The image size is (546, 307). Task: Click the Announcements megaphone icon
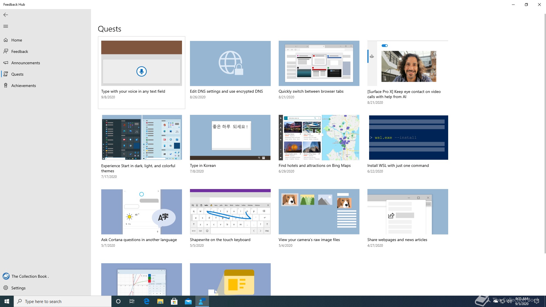pos(6,63)
